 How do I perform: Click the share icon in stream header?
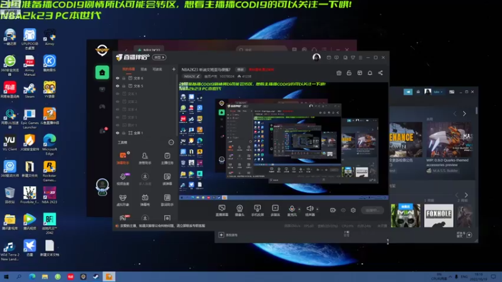point(380,73)
